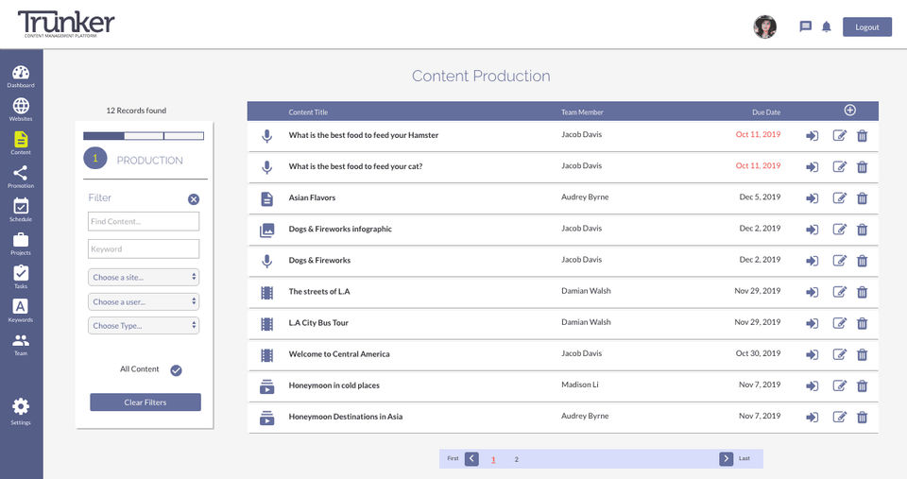Expand the Choose a site dropdown

tap(144, 277)
